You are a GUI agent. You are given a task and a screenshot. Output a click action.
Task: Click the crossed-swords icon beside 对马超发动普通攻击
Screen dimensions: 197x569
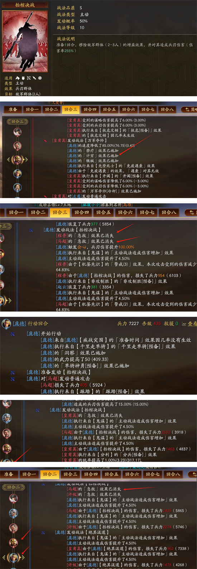tap(13, 379)
